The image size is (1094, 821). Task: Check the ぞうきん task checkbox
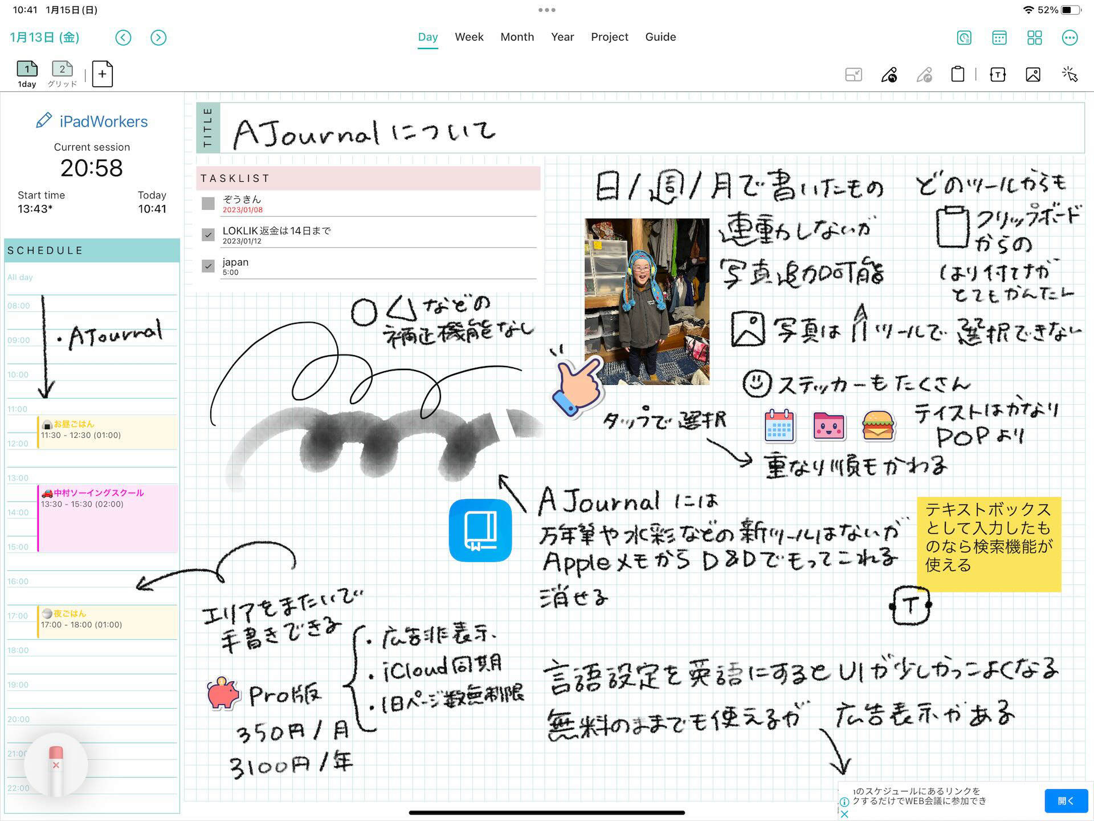(209, 204)
